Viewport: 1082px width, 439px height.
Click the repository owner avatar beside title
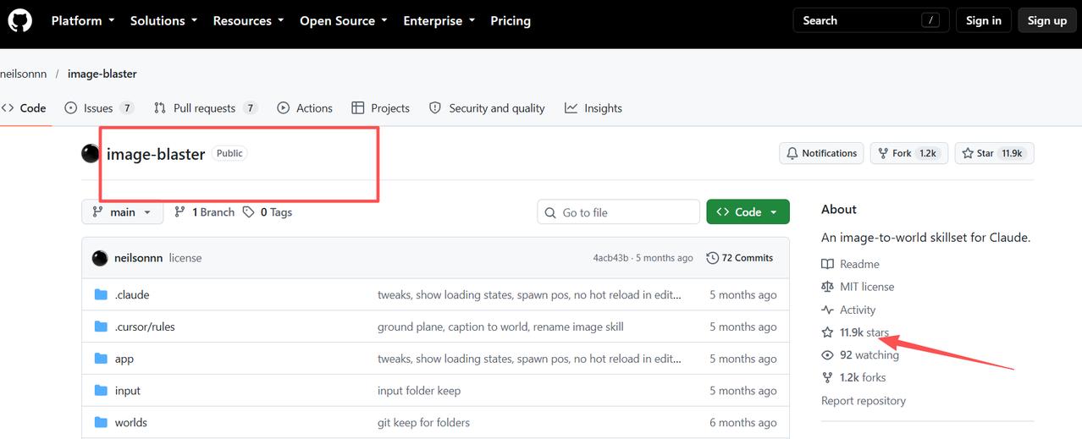pyautogui.click(x=91, y=153)
